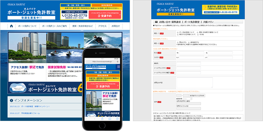Open the hamburger menu on phone screen
Image resolution: width=263 pixels, height=131 pixels.
click(118, 67)
